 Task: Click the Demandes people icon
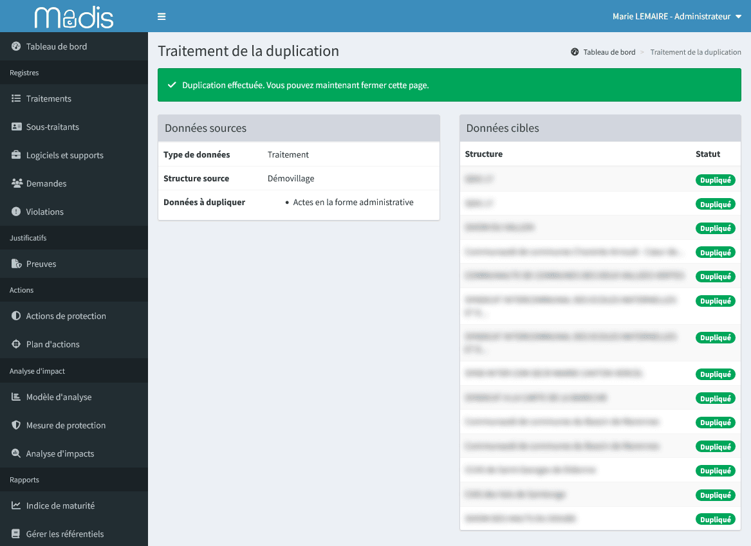pyautogui.click(x=16, y=183)
